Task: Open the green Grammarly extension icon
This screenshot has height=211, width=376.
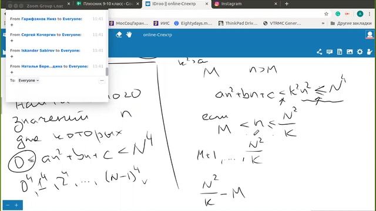Action: (x=338, y=14)
